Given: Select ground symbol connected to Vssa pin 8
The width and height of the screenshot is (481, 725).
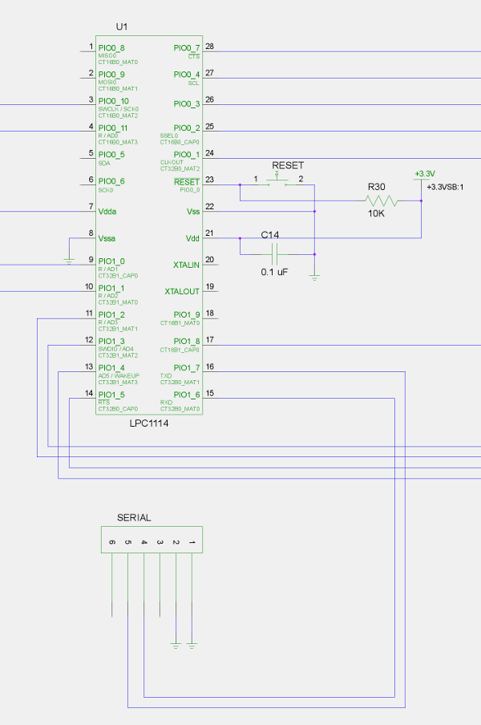Looking at the screenshot, I should coord(69,261).
